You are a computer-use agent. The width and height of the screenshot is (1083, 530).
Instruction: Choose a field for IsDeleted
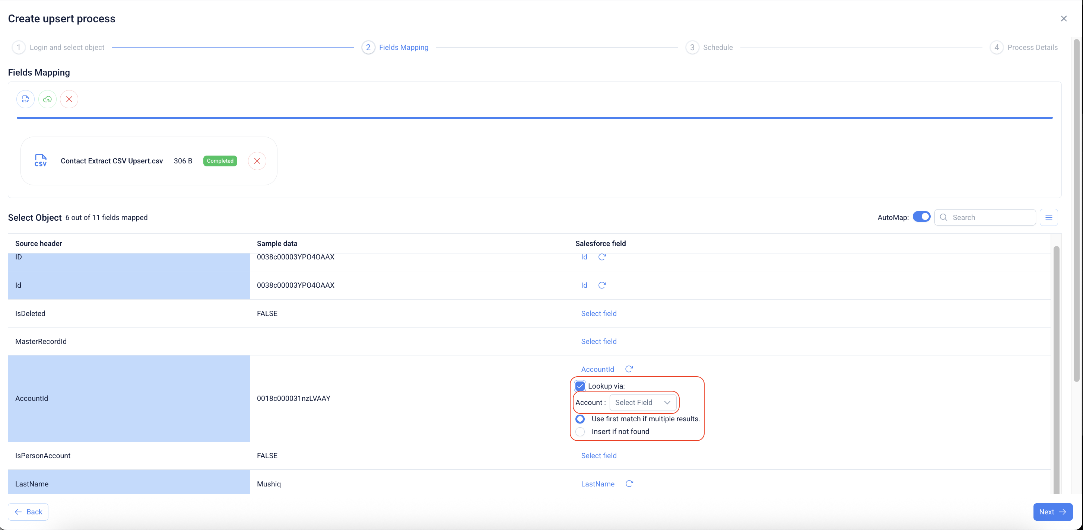coord(599,313)
